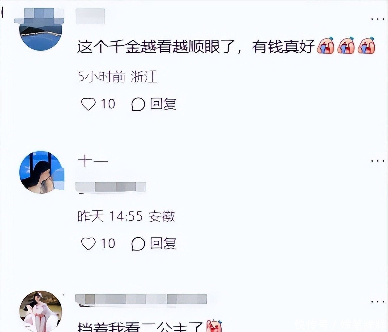This screenshot has height=332, width=388.
Task: Open more options for 十一's comment
Action: click(x=378, y=161)
